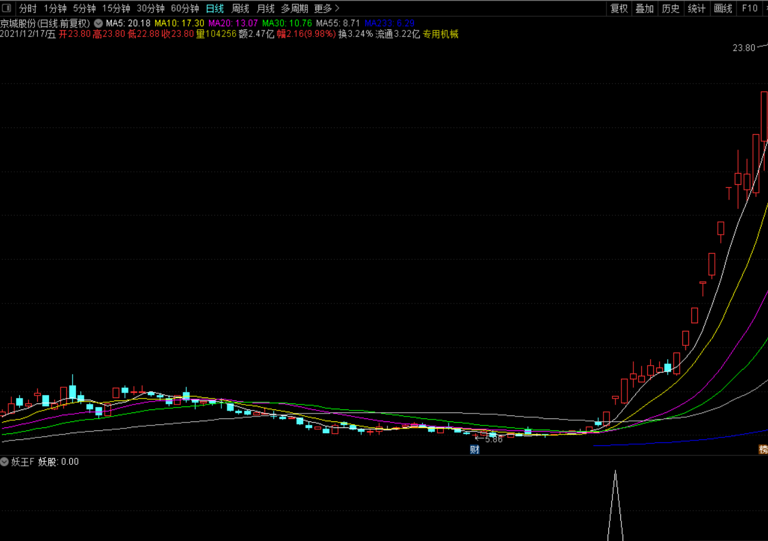Viewport: 768px width, 541px height.
Task: Click the 流通3.22亿 float value
Action: tap(398, 34)
